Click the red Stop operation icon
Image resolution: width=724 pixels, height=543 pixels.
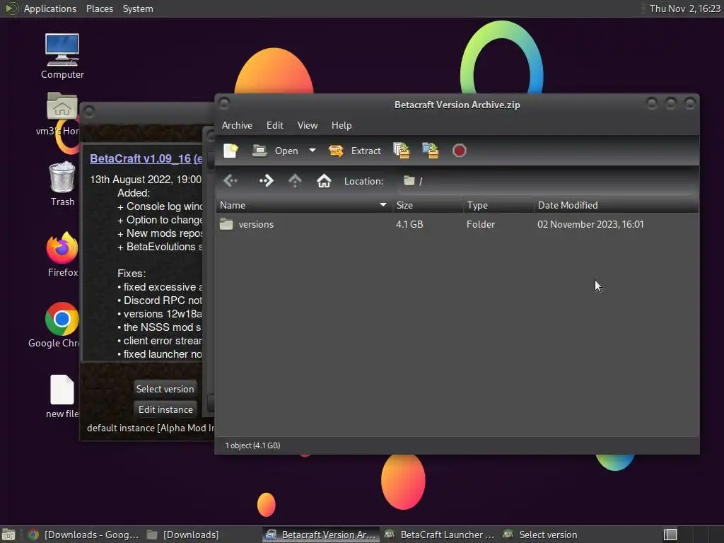coord(460,151)
